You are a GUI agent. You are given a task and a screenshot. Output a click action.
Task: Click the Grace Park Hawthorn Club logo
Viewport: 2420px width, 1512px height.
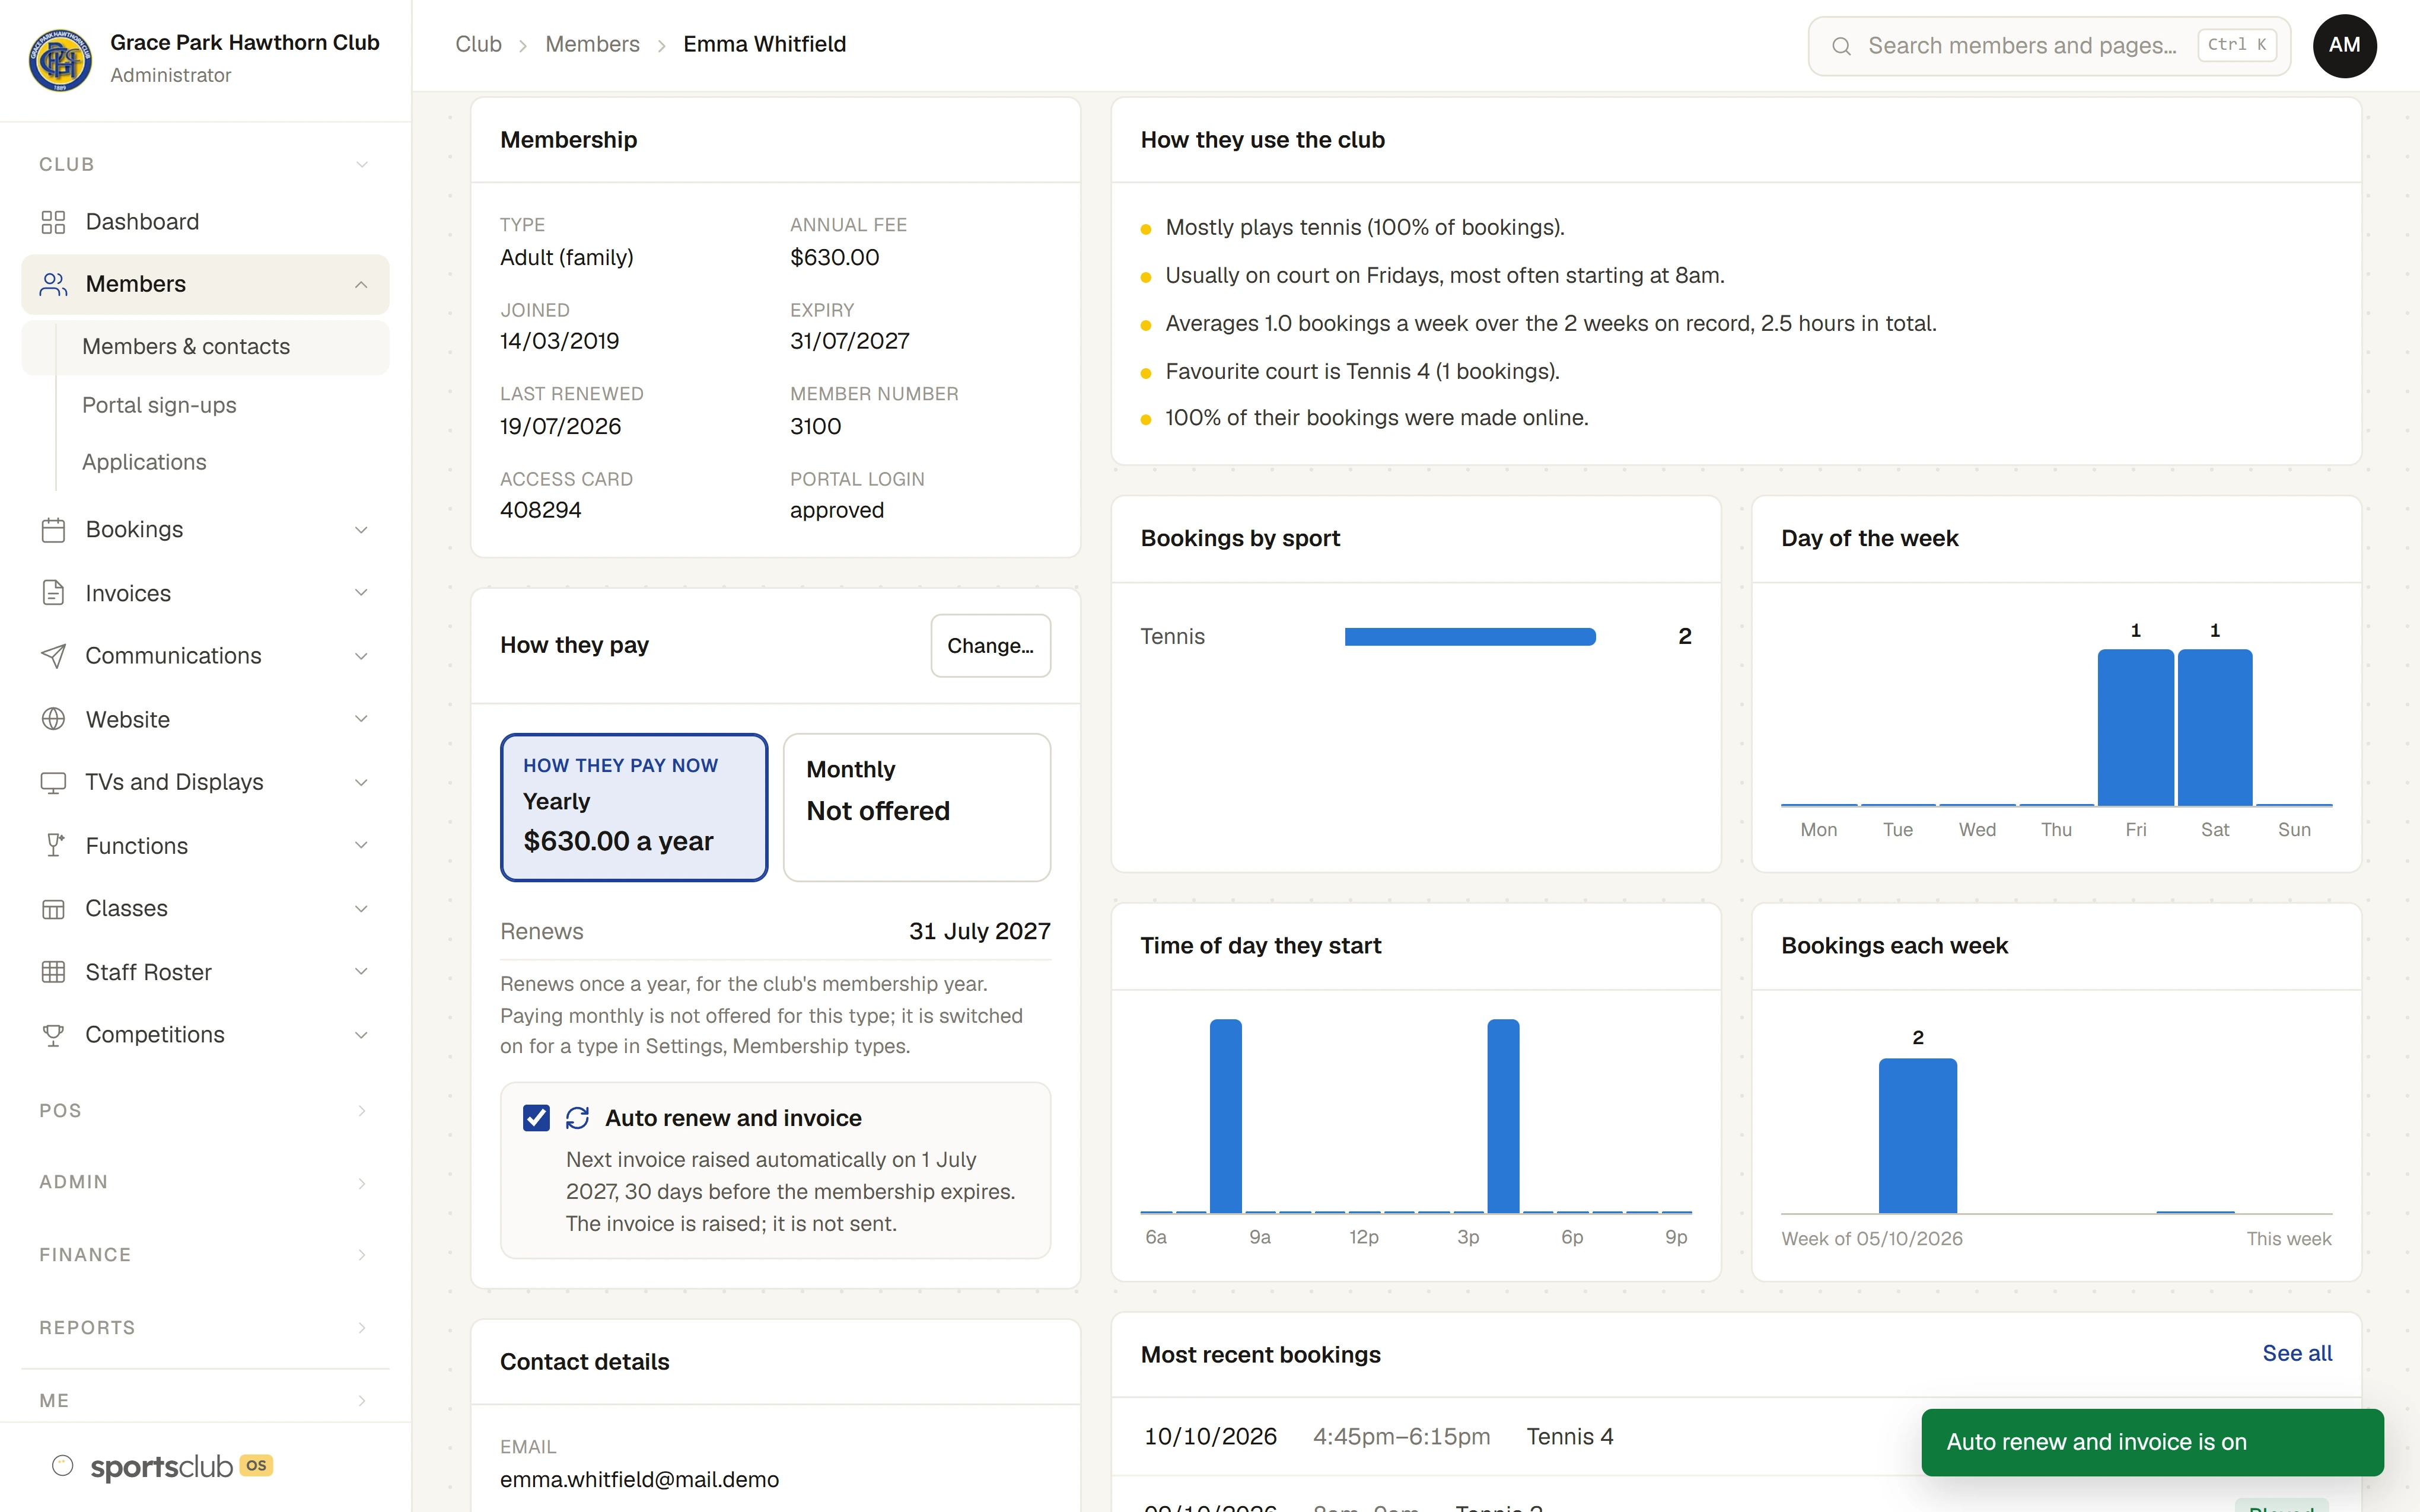coord(60,59)
